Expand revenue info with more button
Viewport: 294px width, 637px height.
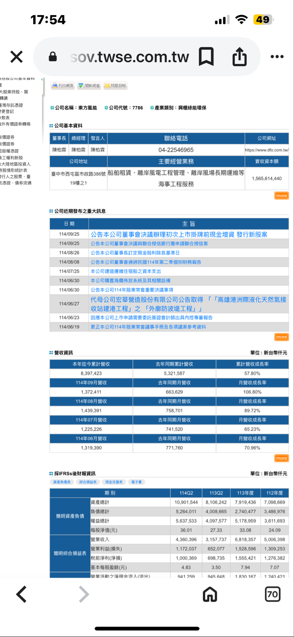281,458
